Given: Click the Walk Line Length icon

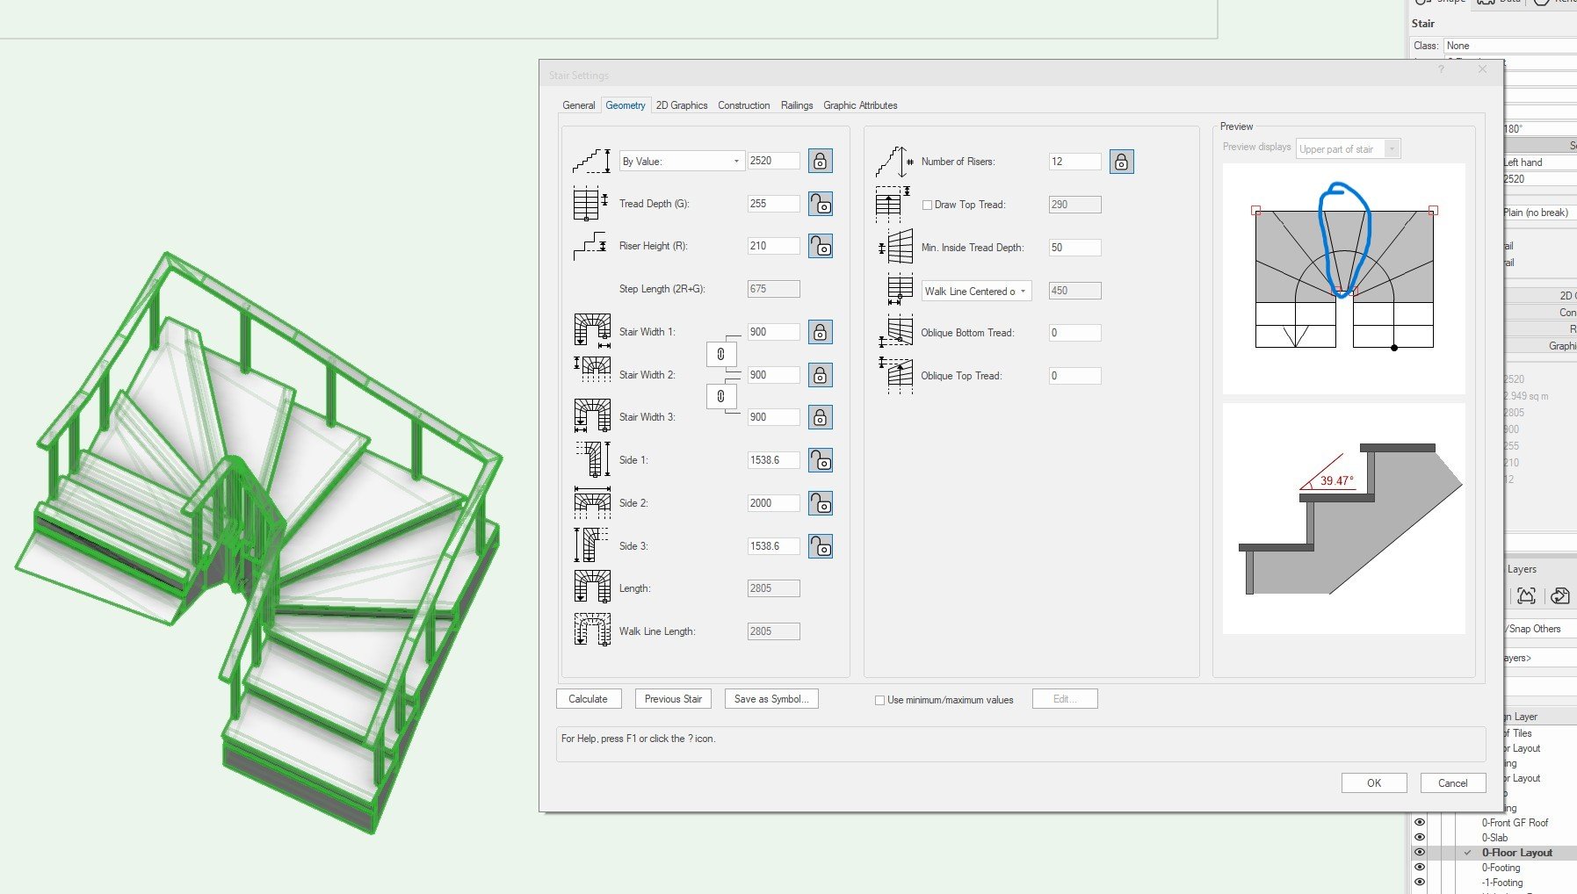Looking at the screenshot, I should click(x=591, y=630).
